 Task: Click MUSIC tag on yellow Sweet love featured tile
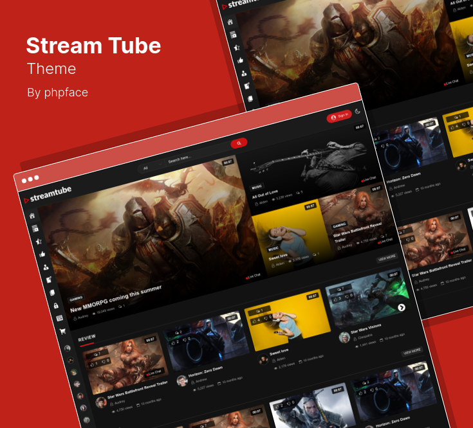coord(273,249)
